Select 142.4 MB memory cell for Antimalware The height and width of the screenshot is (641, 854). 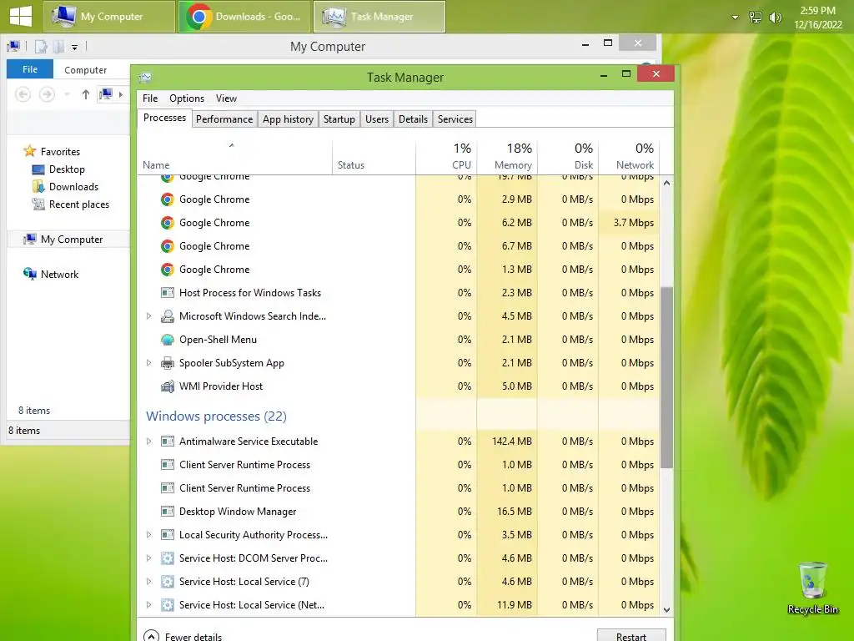[507, 442]
